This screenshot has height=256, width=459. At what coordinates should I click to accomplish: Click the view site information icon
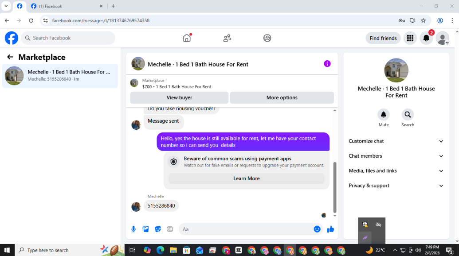coord(45,20)
